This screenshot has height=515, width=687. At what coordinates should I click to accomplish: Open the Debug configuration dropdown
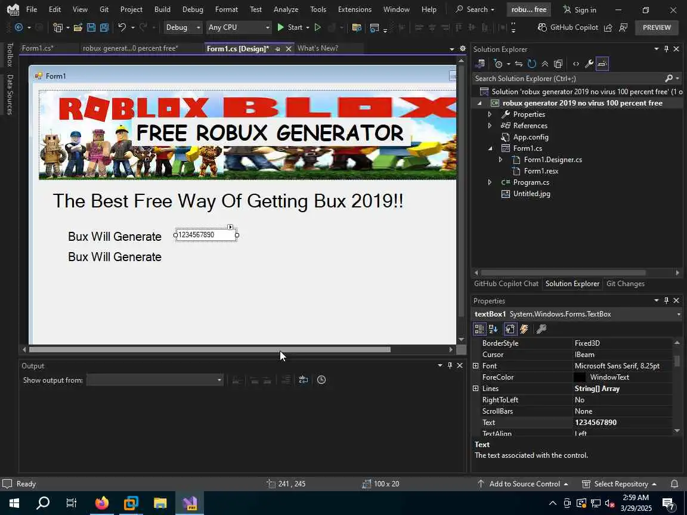[x=183, y=27]
